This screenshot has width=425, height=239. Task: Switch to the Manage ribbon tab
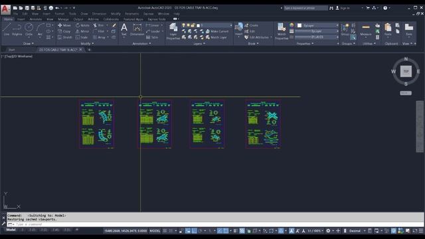point(63,19)
